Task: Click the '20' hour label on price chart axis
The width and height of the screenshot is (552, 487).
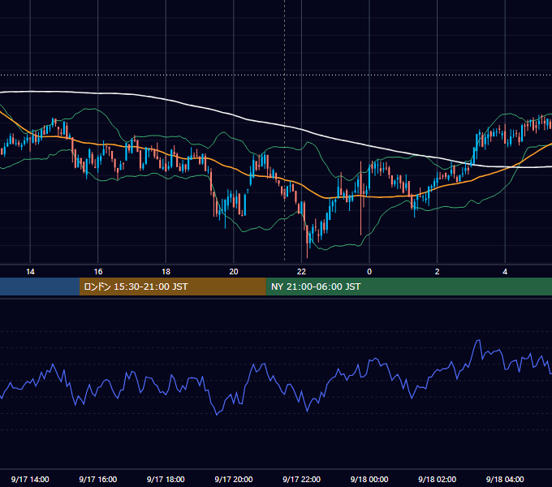Action: pyautogui.click(x=234, y=272)
